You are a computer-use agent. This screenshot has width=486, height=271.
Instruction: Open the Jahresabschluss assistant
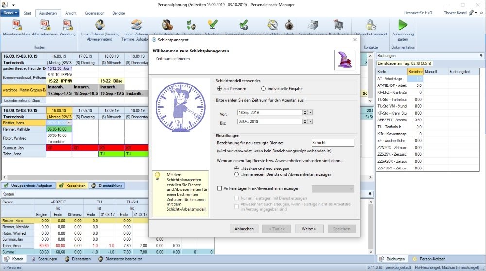[45, 28]
